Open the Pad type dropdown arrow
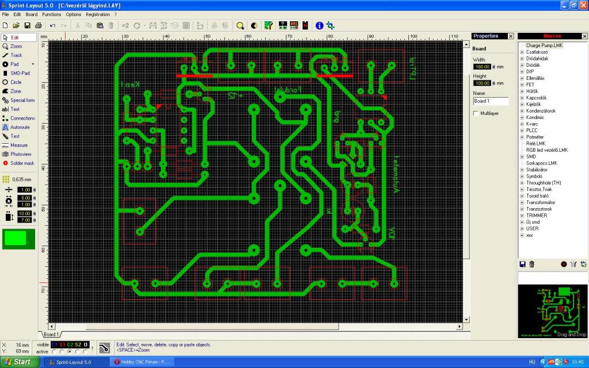This screenshot has height=368, width=589. click(x=33, y=64)
